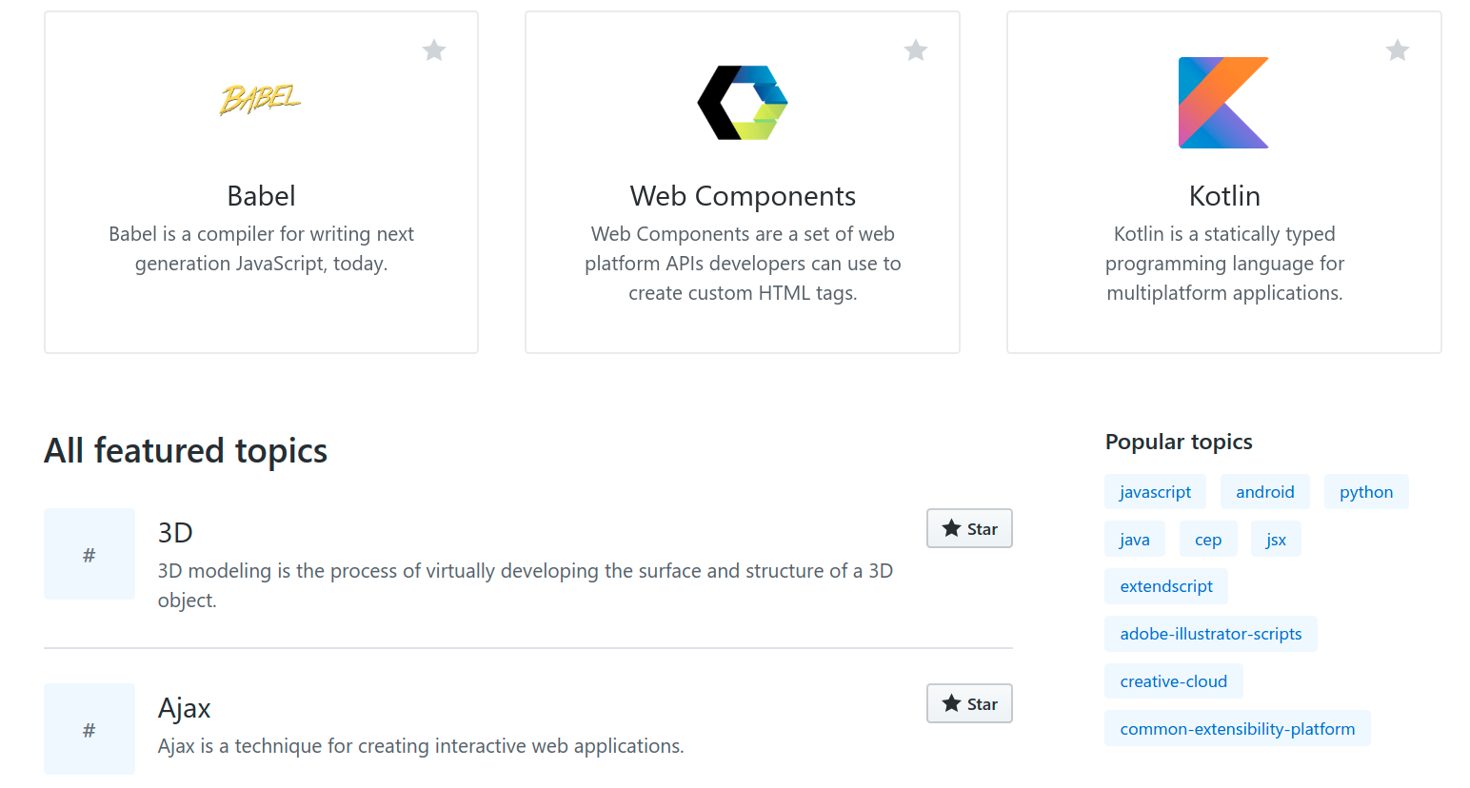Star the 3D topic
Viewport: 1470px width, 788px height.
(x=969, y=528)
